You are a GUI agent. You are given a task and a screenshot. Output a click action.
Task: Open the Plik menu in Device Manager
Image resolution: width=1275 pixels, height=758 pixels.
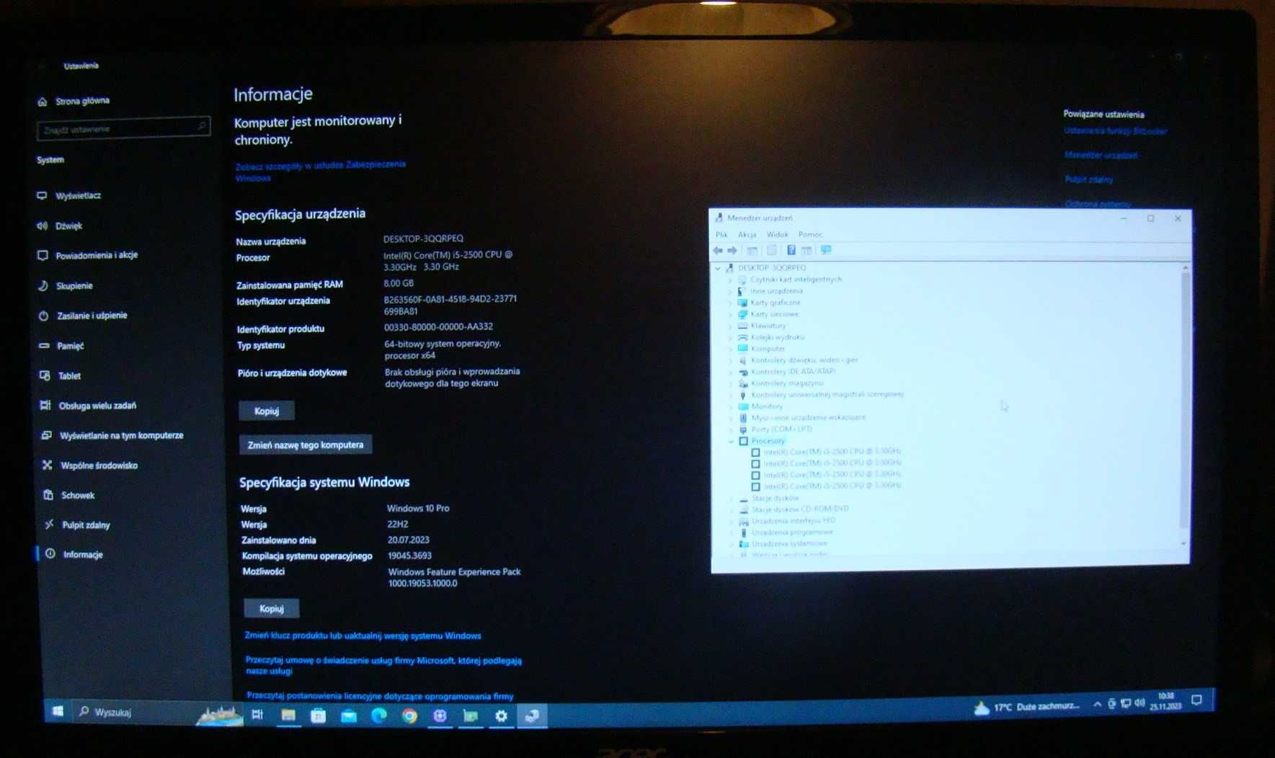pos(721,235)
